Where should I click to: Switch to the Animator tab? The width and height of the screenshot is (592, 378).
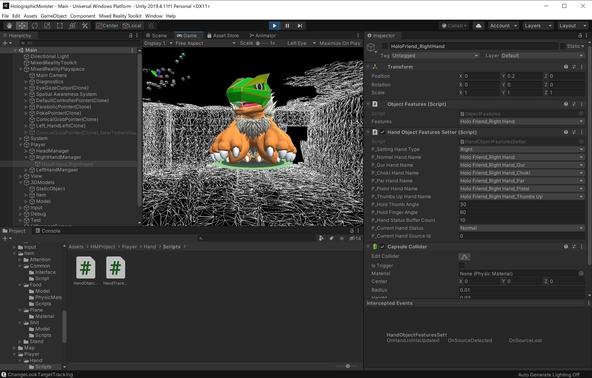263,36
